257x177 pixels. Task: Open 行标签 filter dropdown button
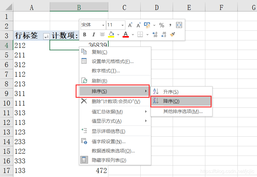pos(46,36)
